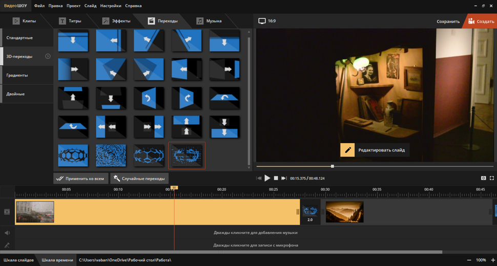Click the preview playback progress slider handle
Image resolution: width=497 pixels, height=266 pixels.
tap(332, 166)
